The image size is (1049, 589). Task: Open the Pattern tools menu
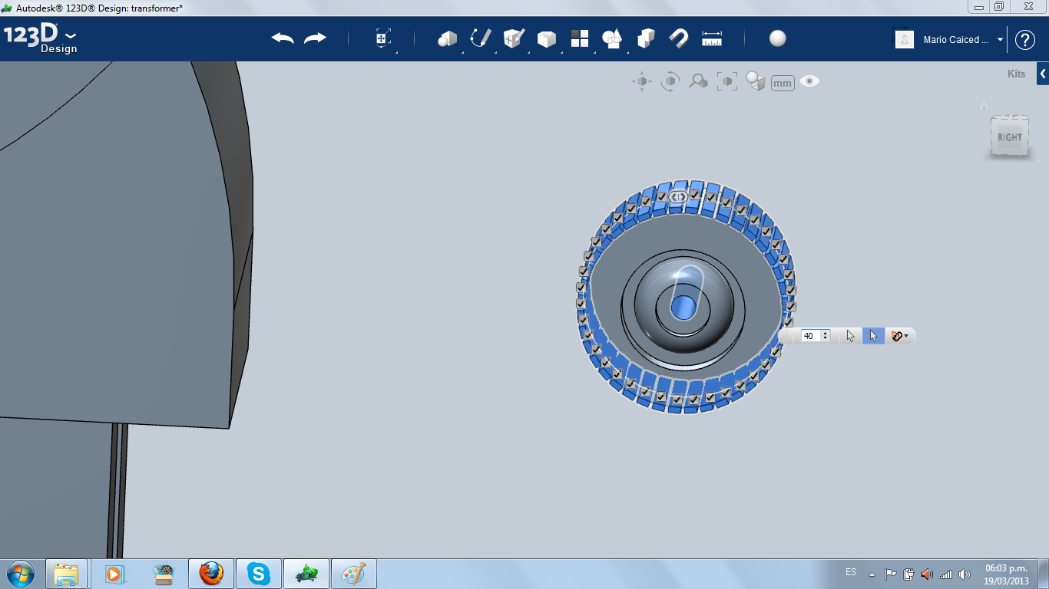tap(580, 38)
